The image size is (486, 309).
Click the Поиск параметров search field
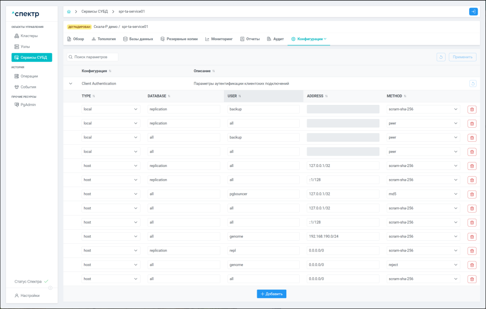pyautogui.click(x=93, y=57)
